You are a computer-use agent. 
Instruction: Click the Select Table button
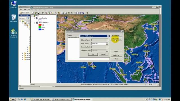coord(116,39)
